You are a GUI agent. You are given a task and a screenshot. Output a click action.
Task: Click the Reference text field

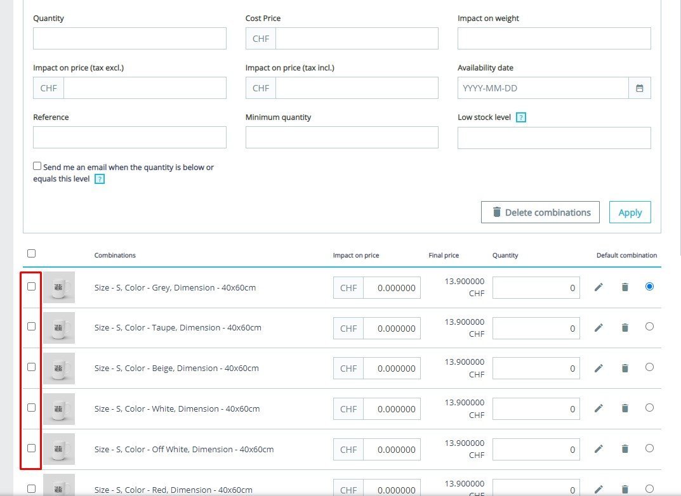point(129,138)
